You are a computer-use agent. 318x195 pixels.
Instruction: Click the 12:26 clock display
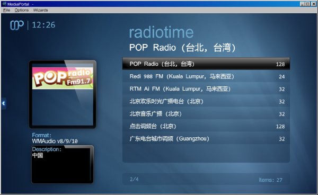coord(43,25)
